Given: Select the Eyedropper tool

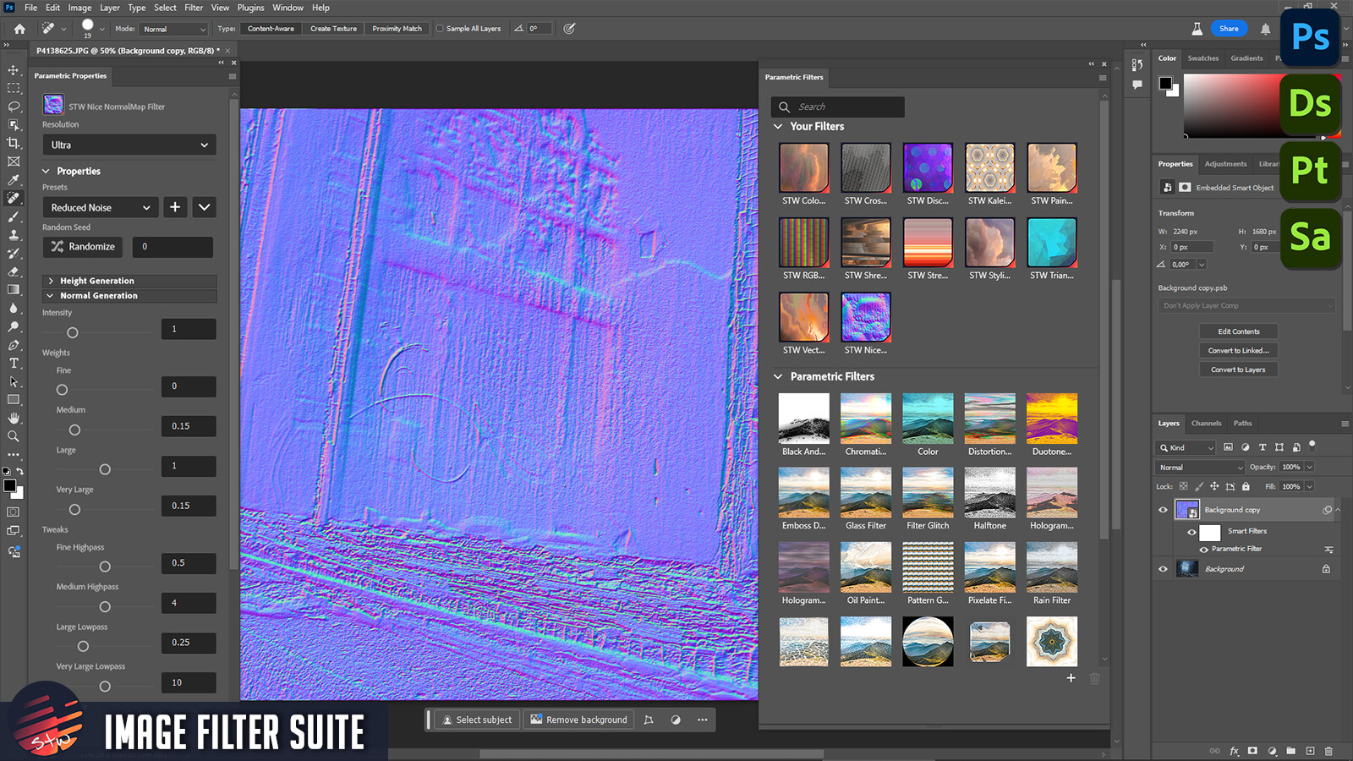Looking at the screenshot, I should tap(14, 180).
